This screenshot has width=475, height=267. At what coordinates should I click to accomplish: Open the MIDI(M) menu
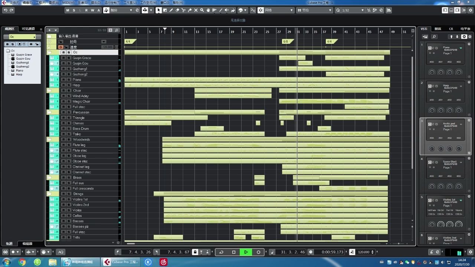[x=68, y=3]
